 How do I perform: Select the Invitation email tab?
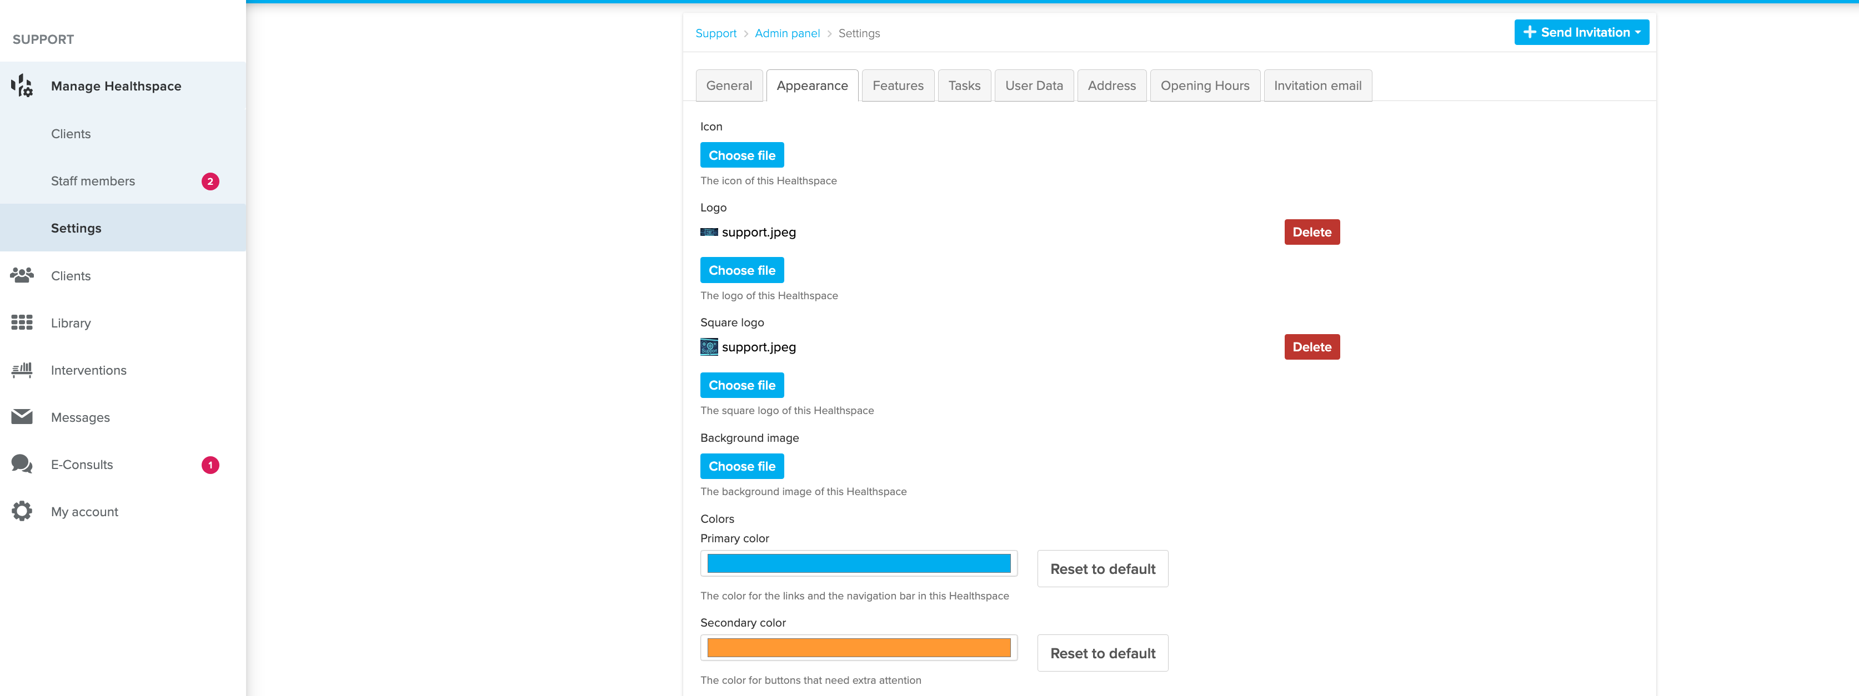pos(1317,86)
